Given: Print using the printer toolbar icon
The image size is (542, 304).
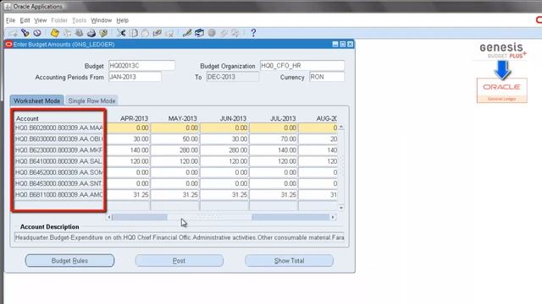Looking at the screenshot, I should click(91, 33).
